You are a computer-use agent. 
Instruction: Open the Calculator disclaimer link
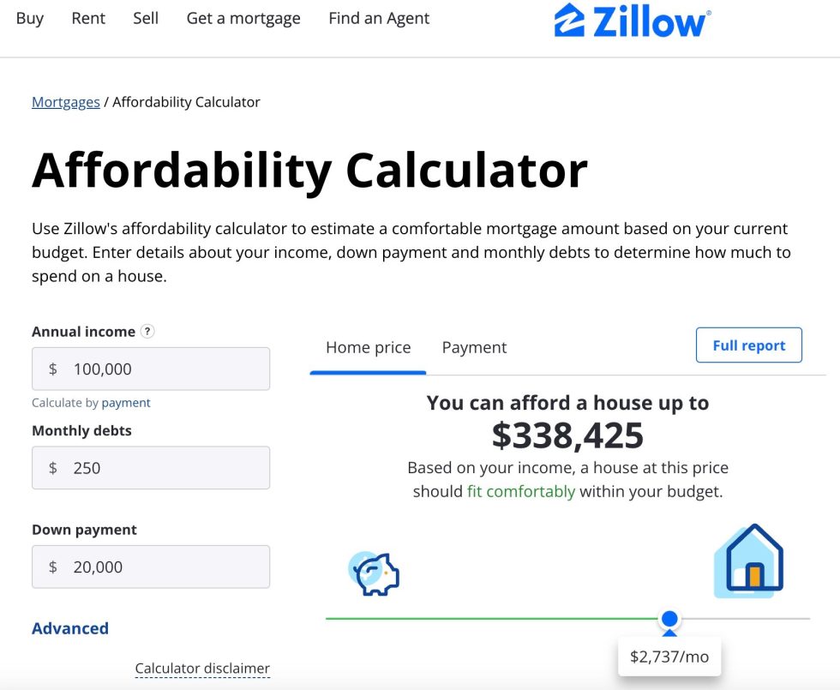click(202, 668)
